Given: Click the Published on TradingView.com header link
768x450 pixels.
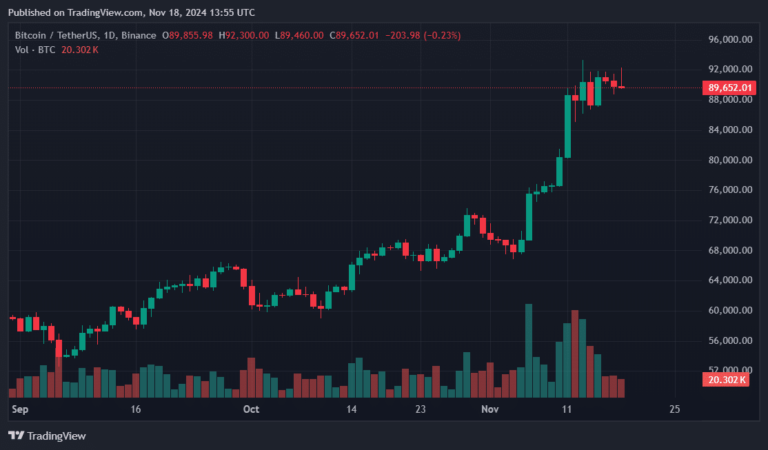Looking at the screenshot, I should [130, 12].
